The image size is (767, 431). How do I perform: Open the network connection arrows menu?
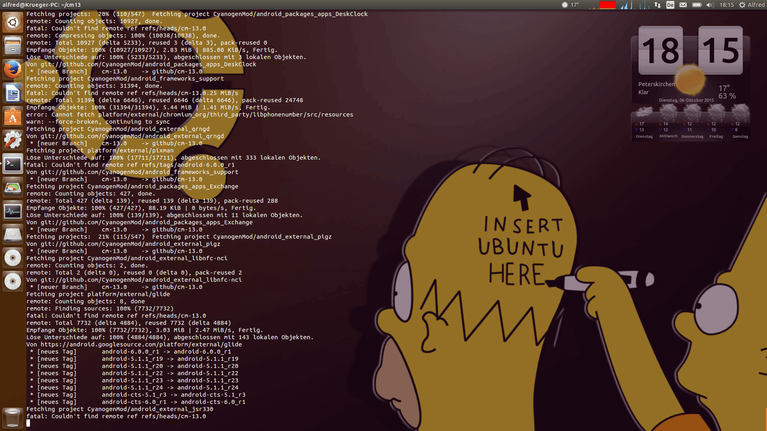(x=658, y=5)
